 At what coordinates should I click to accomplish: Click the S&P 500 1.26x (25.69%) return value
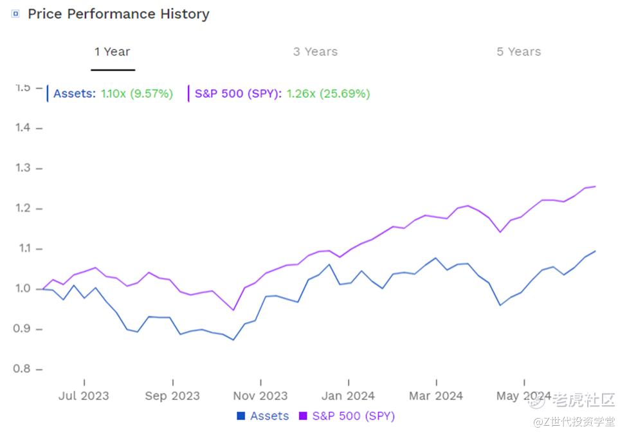pyautogui.click(x=328, y=94)
